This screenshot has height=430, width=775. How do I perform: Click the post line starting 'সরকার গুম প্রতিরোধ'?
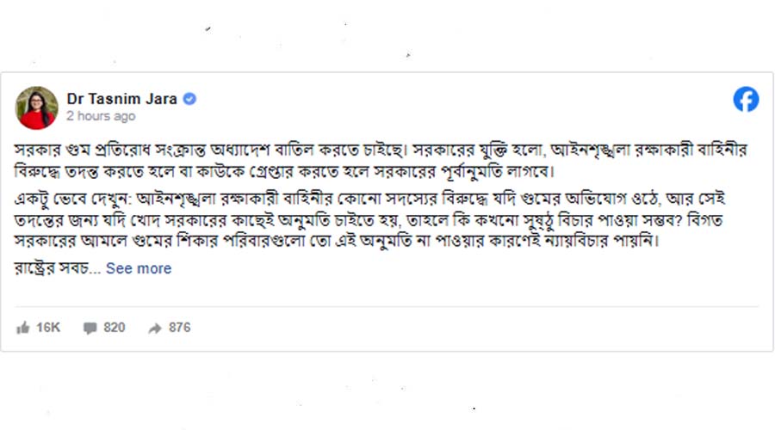[x=379, y=148]
